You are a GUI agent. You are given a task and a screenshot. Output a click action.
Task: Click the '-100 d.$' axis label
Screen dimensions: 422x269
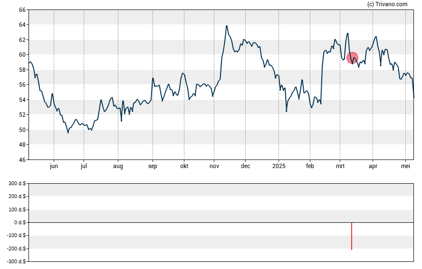[16, 235]
